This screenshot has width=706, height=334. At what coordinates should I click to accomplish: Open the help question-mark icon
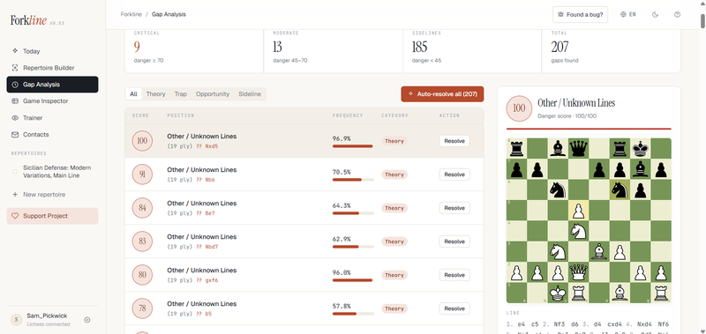(x=677, y=14)
